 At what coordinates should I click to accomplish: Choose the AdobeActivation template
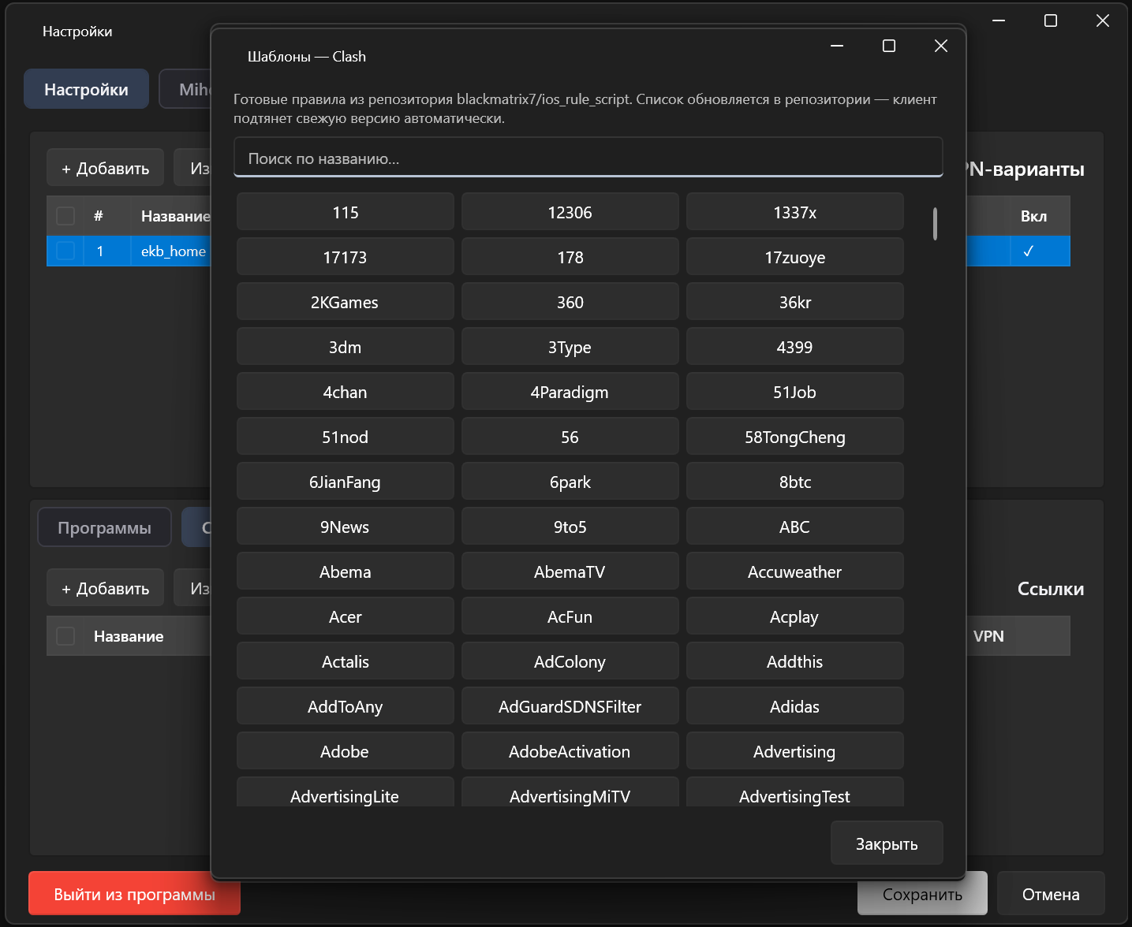570,751
